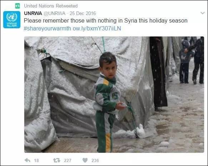Open the tweet options chevron menu
Viewport: 208px width, 166px height.
point(203,13)
